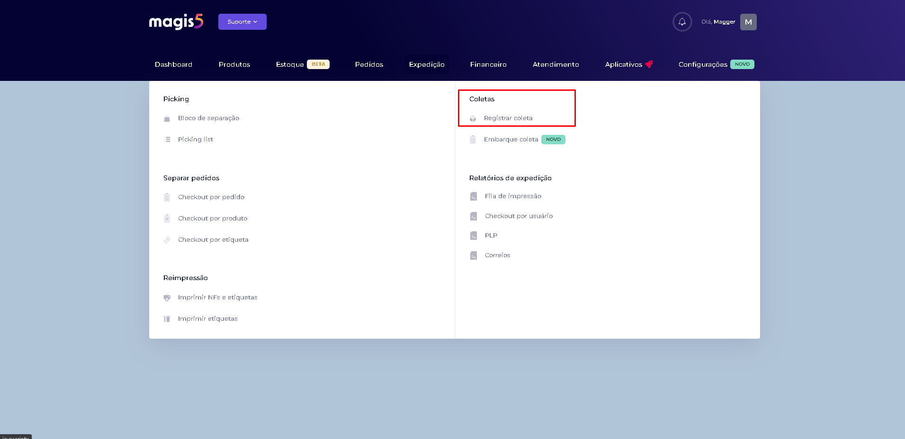This screenshot has height=439, width=905.
Task: Click the Checkout por usuário report icon
Action: (x=473, y=216)
